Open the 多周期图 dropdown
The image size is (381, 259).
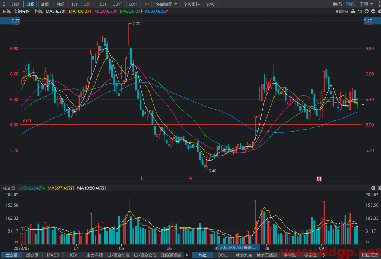coord(166,4)
